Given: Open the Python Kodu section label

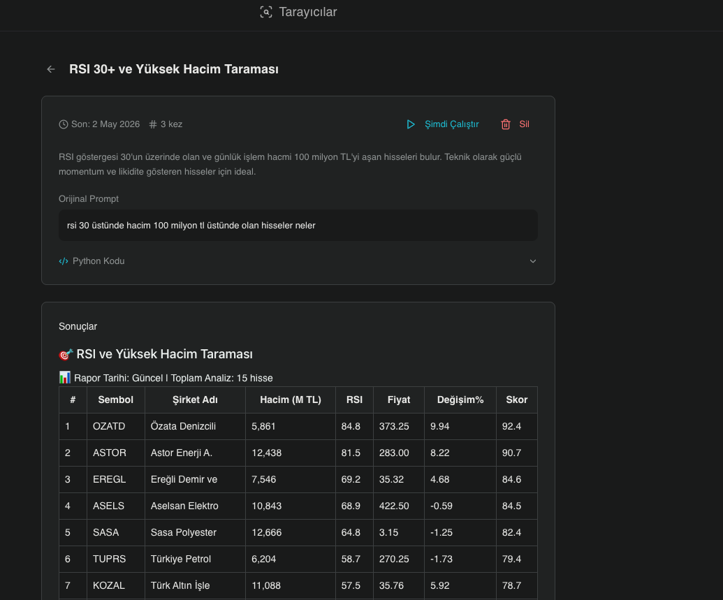Looking at the screenshot, I should [x=98, y=261].
